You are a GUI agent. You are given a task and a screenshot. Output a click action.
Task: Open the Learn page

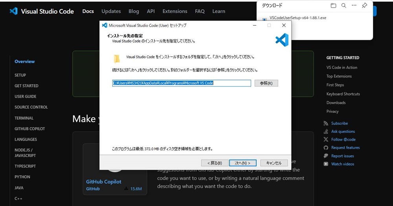(x=219, y=11)
